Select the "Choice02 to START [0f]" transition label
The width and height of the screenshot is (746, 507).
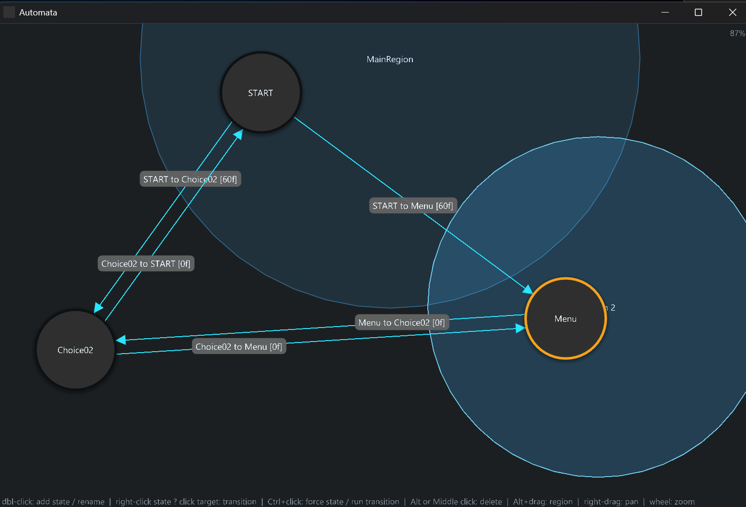(146, 263)
